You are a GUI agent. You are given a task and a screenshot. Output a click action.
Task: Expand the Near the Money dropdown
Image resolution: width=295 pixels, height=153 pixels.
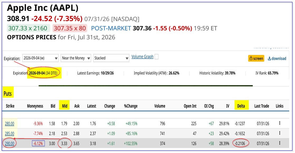coord(76,58)
